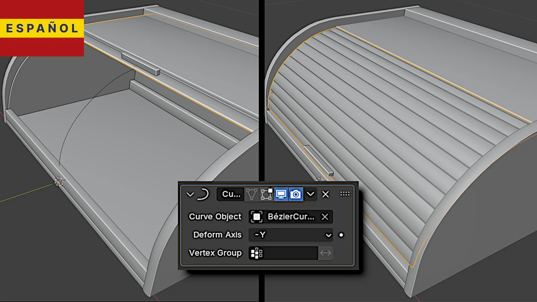Click the Deform Axis animate dot

pos(341,235)
